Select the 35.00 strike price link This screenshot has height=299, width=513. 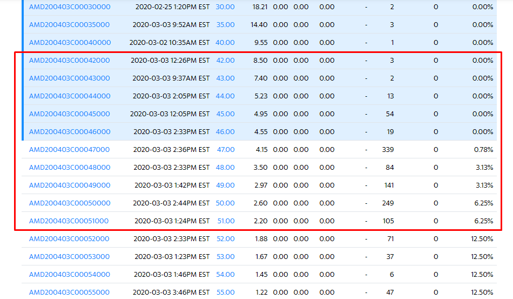(225, 24)
